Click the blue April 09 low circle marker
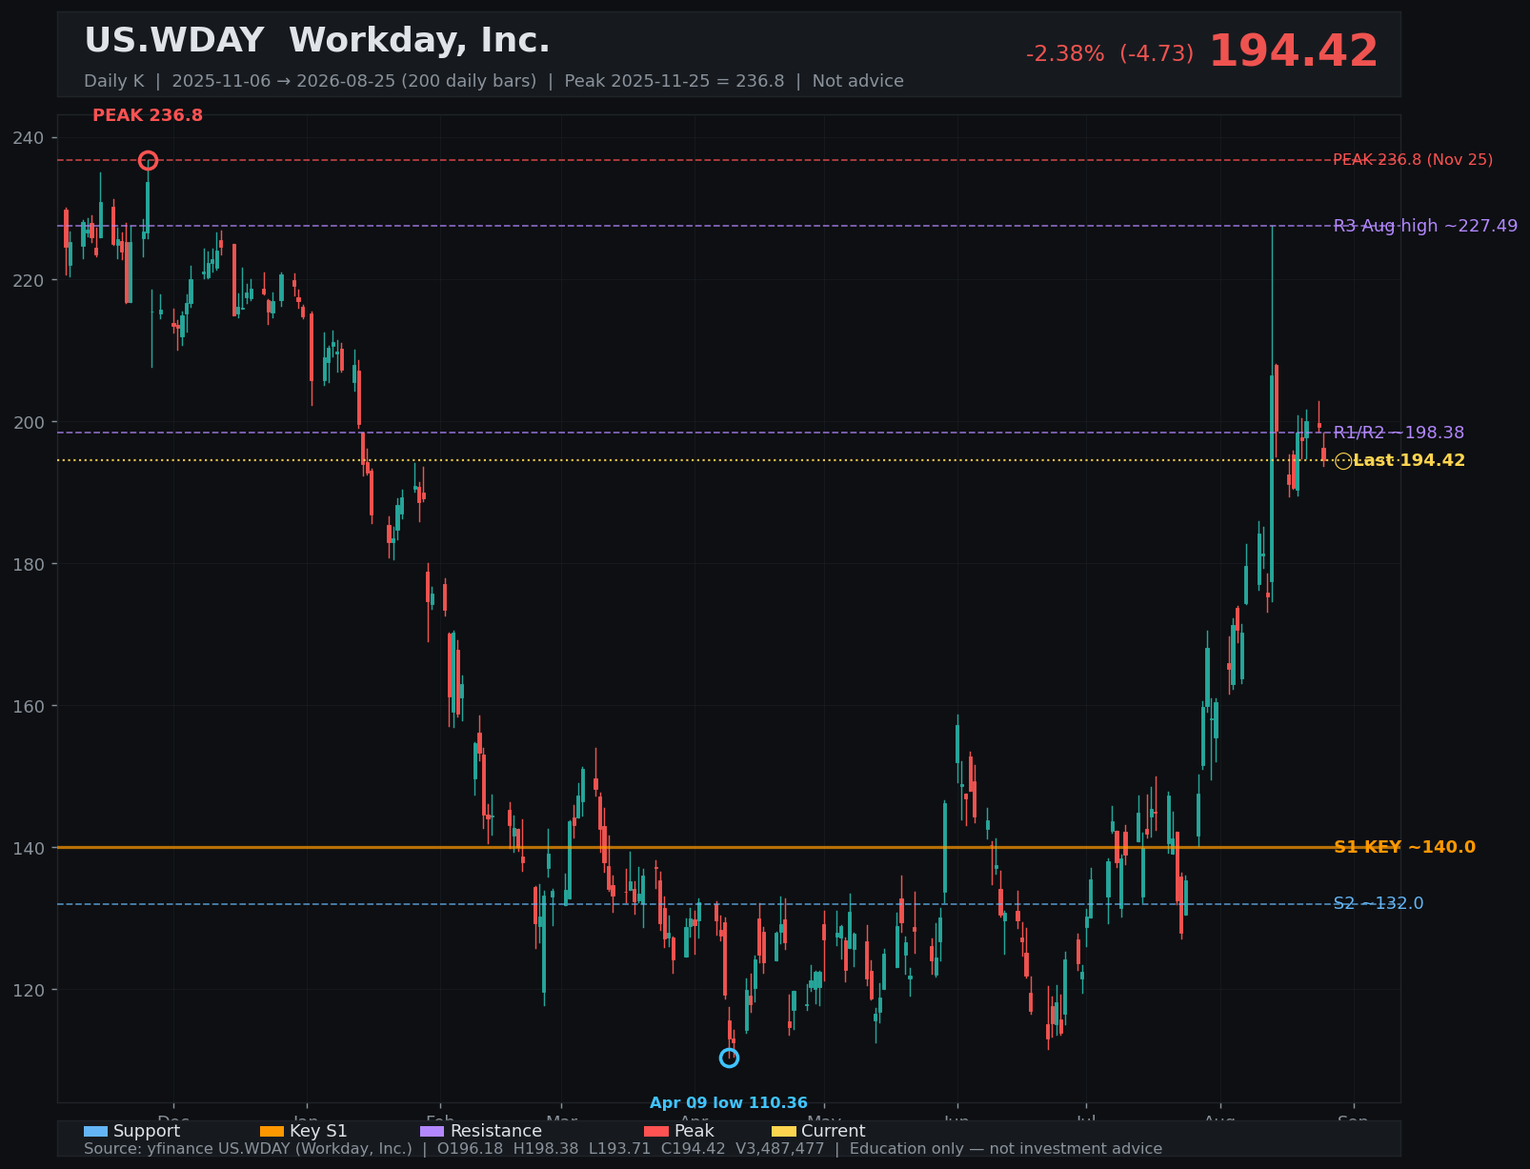 pyautogui.click(x=729, y=1058)
